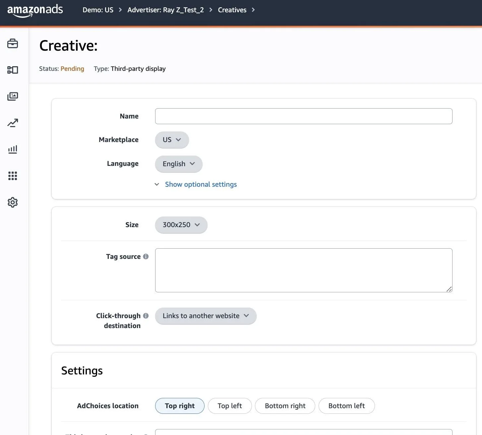Open the reports bar-chart icon
482x435 pixels.
(13, 149)
